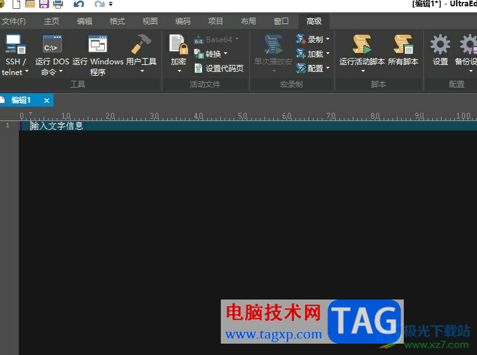Click the 加载 macro load icon
This screenshot has height=355, width=477.
[x=301, y=54]
